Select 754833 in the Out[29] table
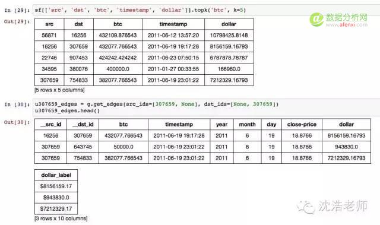This screenshot has height=225, width=380. pos(78,80)
